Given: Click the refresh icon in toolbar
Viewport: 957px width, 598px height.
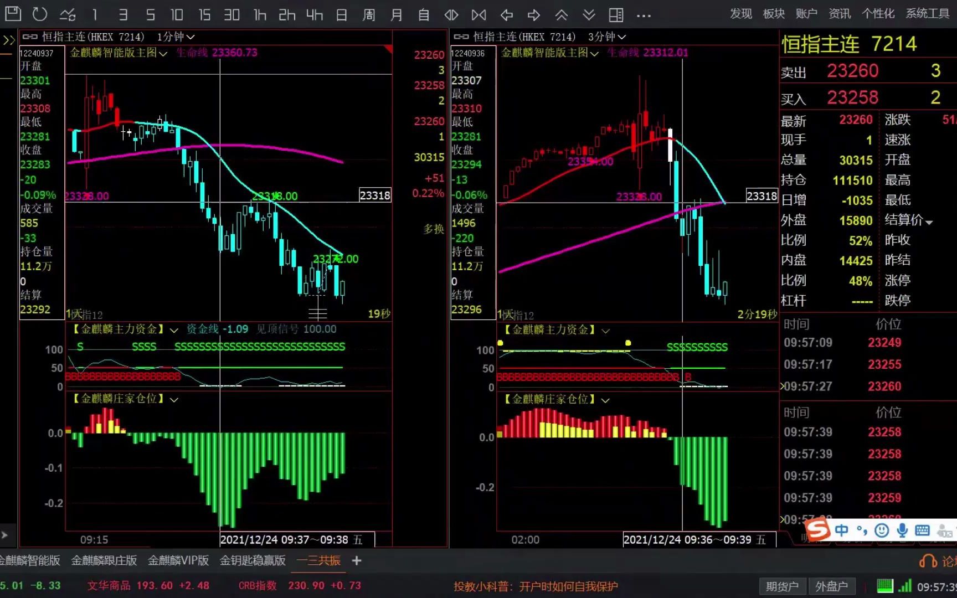Looking at the screenshot, I should [40, 14].
